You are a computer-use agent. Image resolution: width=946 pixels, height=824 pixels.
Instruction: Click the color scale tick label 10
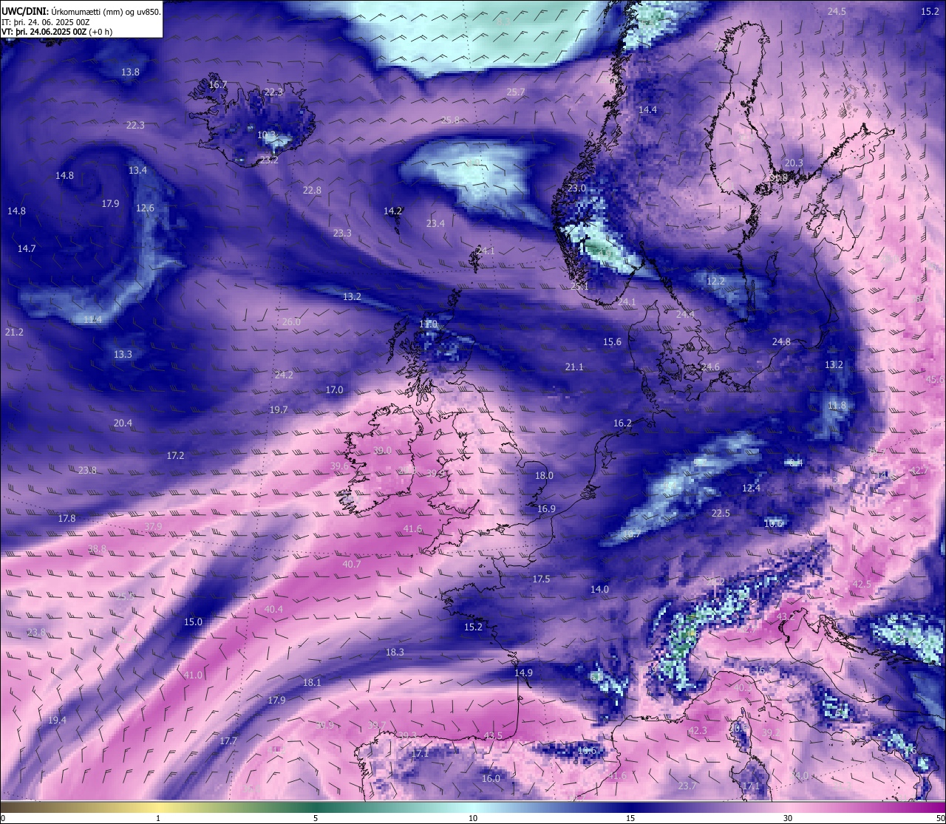coord(473,818)
